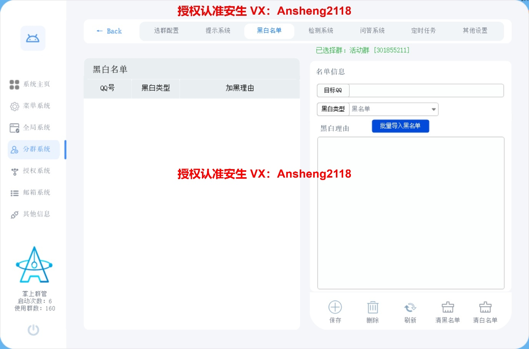
Task: Click the 目标QQ input field
Action: (426, 91)
